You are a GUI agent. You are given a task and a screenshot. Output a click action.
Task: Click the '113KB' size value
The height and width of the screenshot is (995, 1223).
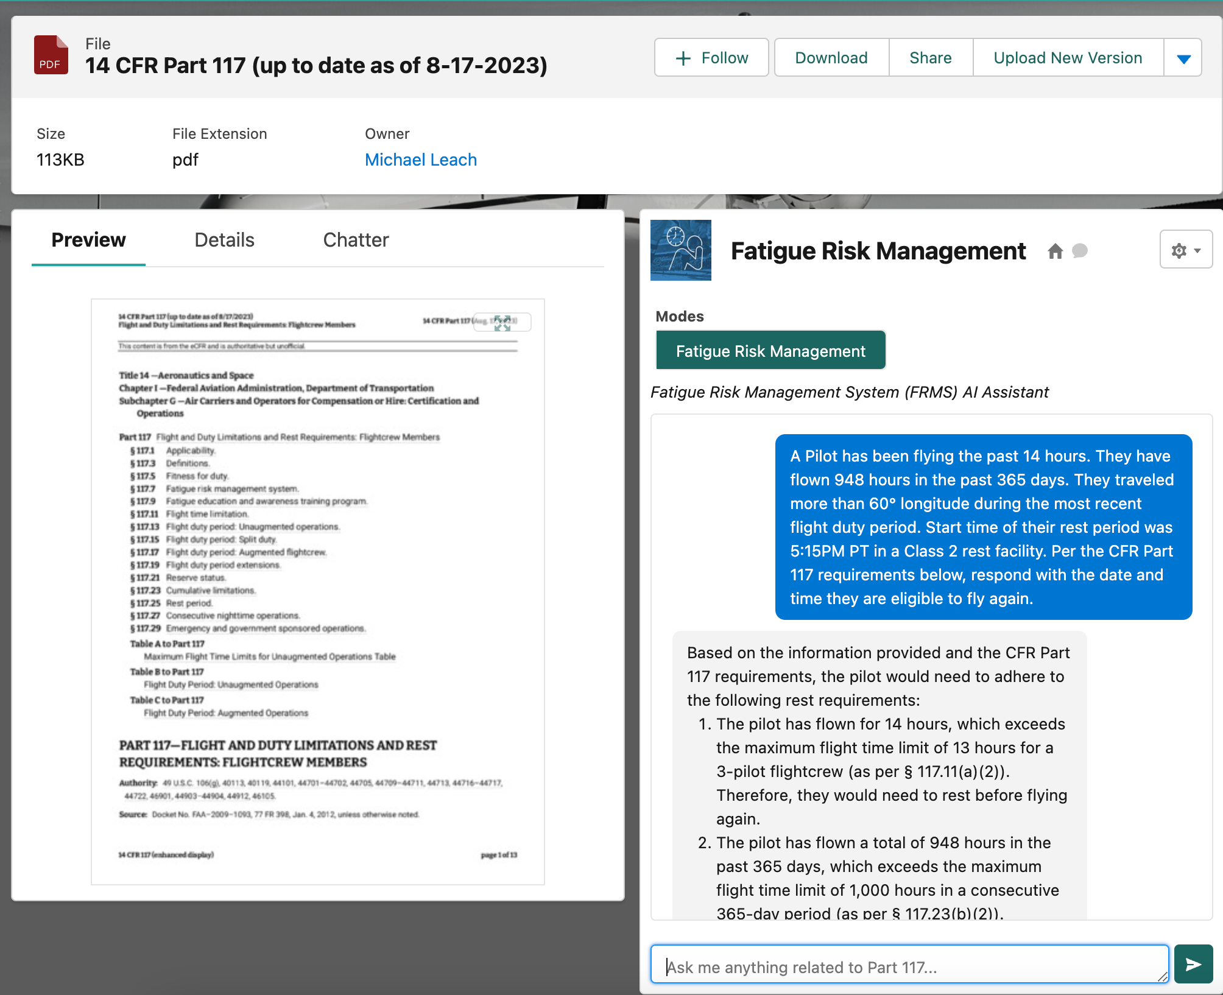tap(60, 160)
